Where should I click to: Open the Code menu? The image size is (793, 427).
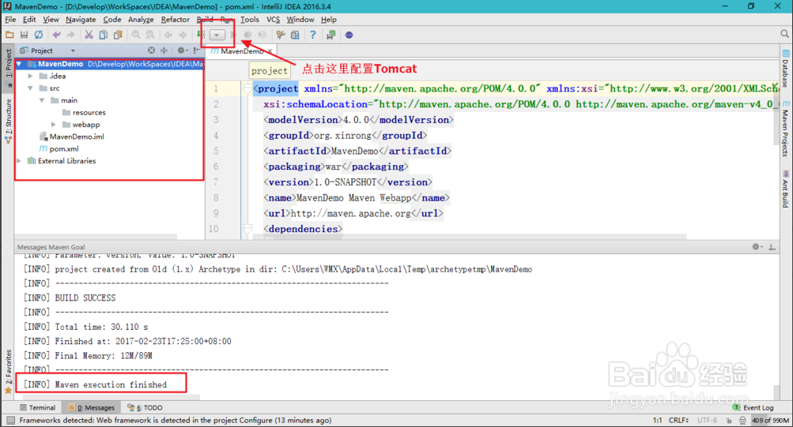(111, 19)
